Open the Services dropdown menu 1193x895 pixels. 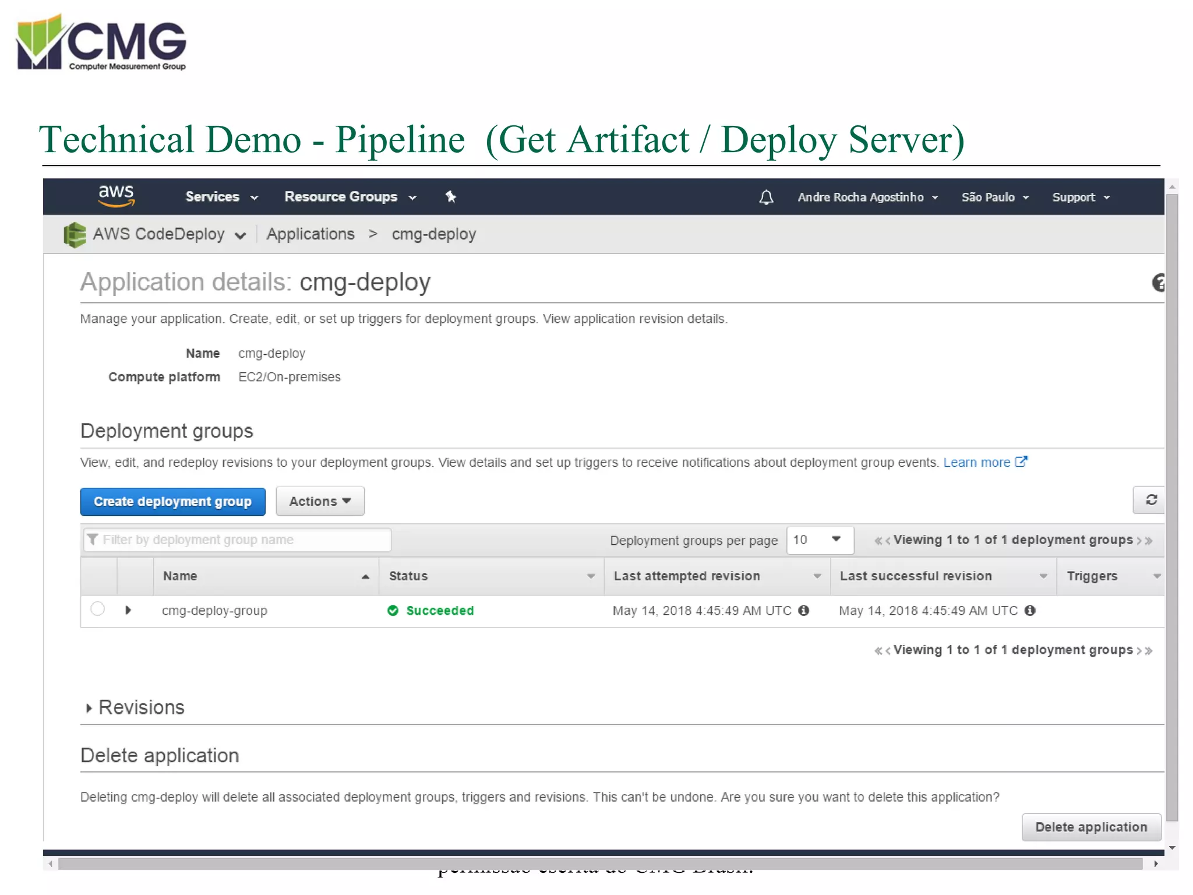(221, 197)
